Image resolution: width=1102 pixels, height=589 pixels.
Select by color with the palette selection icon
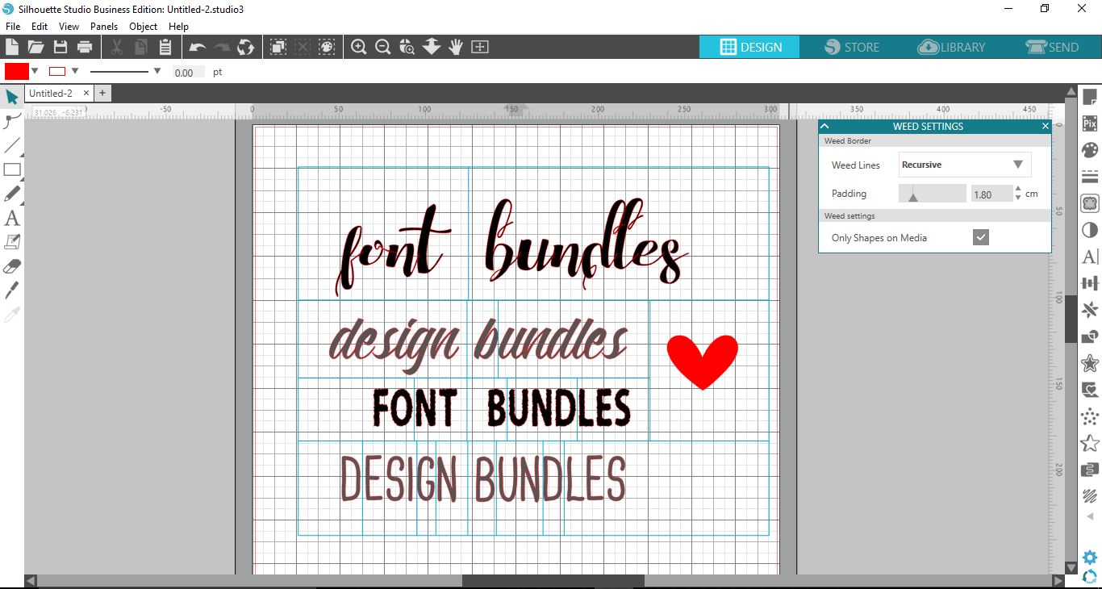(x=327, y=47)
